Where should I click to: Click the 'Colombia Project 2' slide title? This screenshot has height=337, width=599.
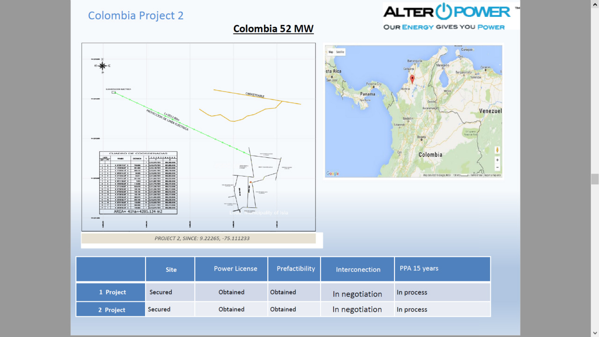pos(136,15)
